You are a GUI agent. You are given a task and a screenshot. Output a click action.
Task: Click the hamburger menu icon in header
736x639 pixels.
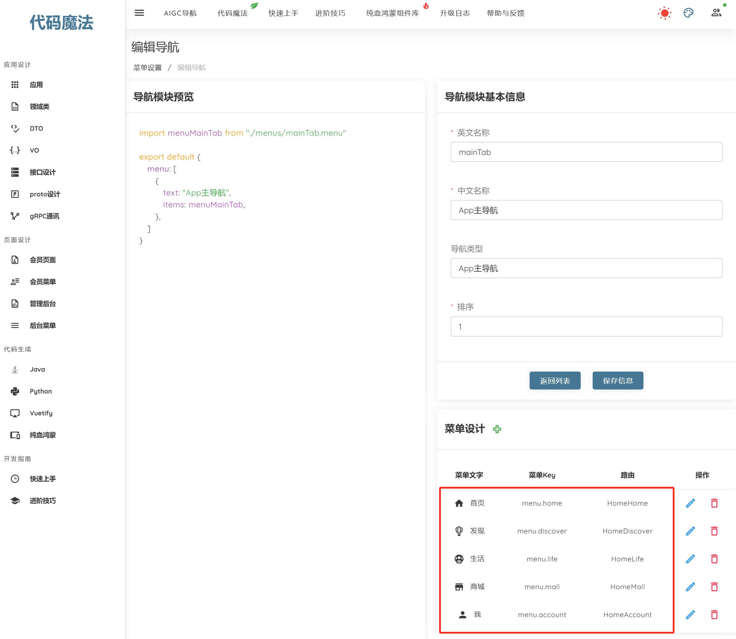[139, 13]
